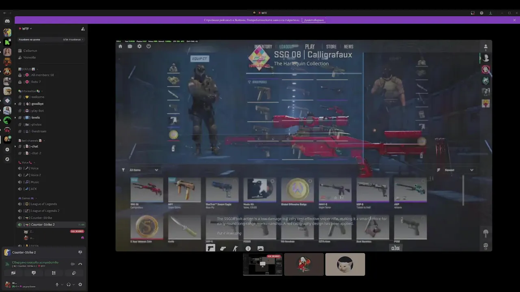Viewport: 520px width, 292px height.
Task: Open the help icon in title bar
Action: 481,13
